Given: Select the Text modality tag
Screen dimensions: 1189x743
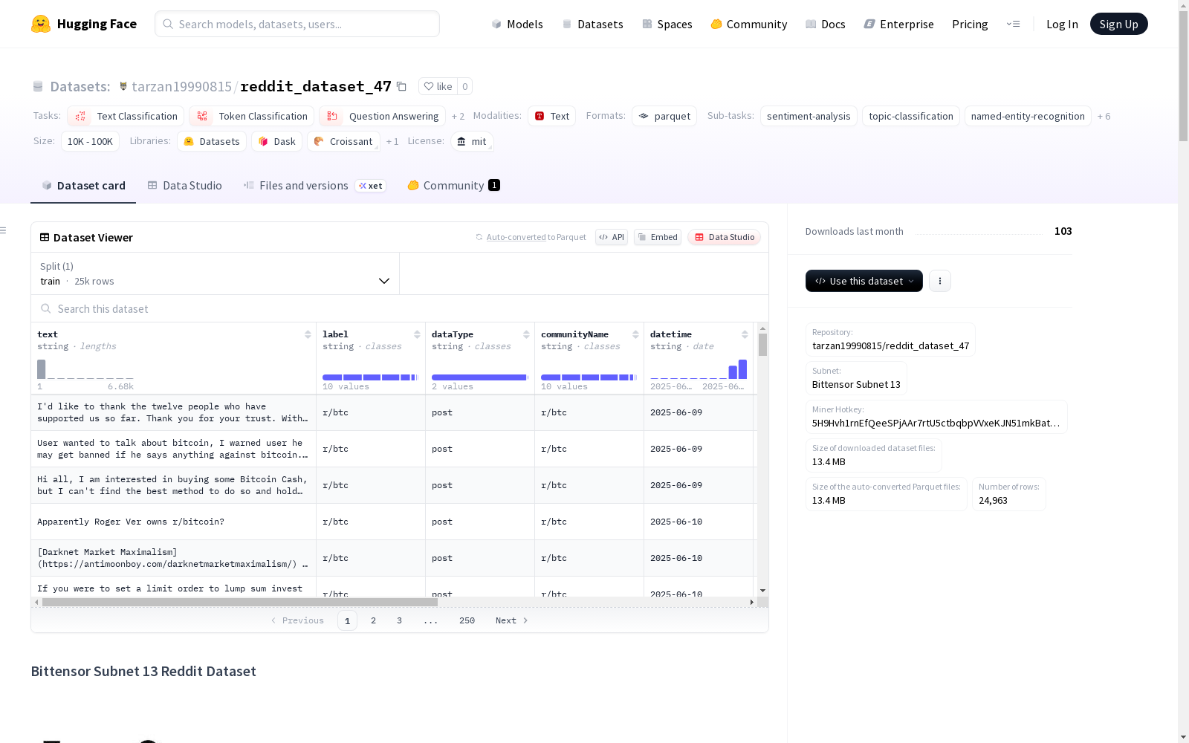Looking at the screenshot, I should [x=552, y=116].
